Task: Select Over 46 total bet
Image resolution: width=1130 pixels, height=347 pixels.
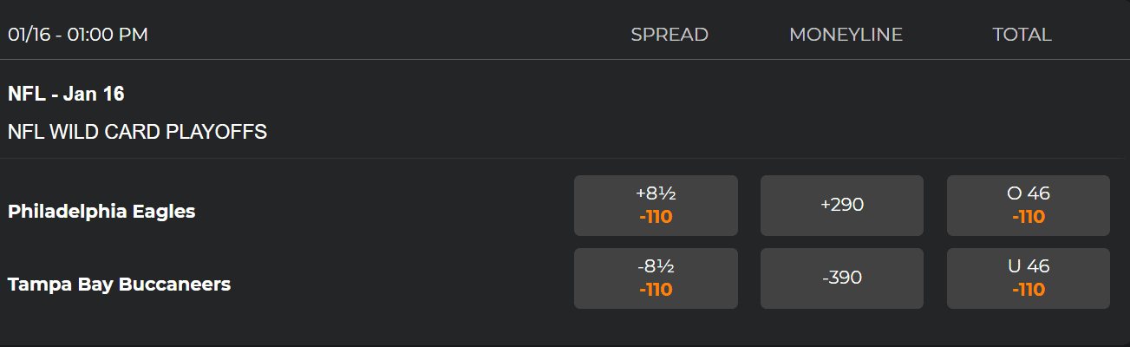Action: point(1029,206)
